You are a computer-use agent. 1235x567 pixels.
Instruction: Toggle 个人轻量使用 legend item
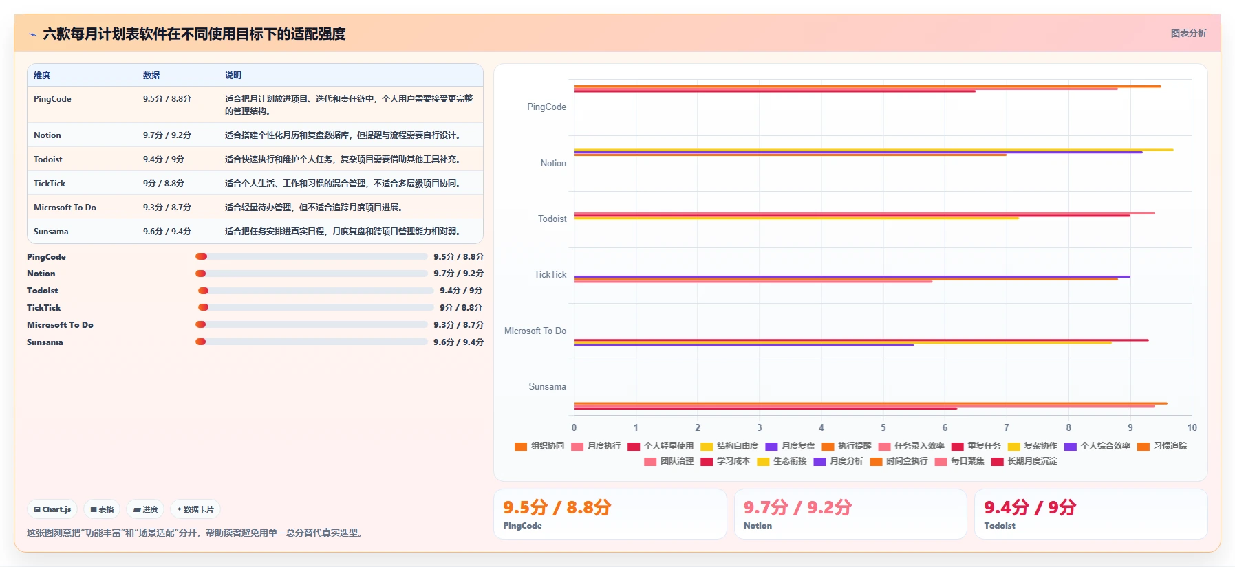[661, 446]
